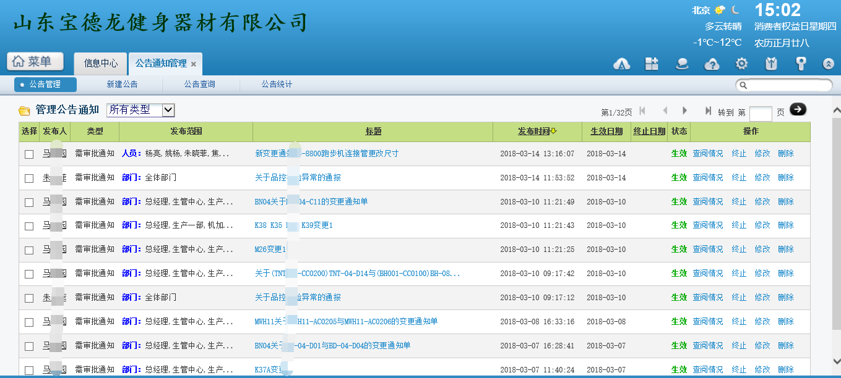
Task: Click the 菜单 home button
Action: 37,62
